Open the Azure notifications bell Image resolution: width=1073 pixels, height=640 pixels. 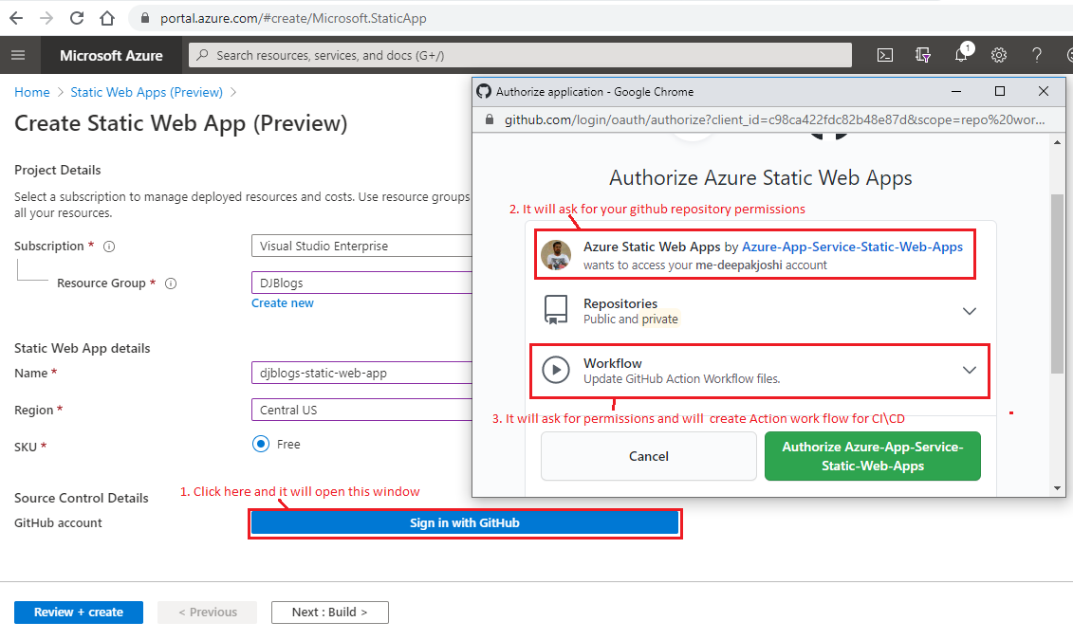tap(961, 55)
